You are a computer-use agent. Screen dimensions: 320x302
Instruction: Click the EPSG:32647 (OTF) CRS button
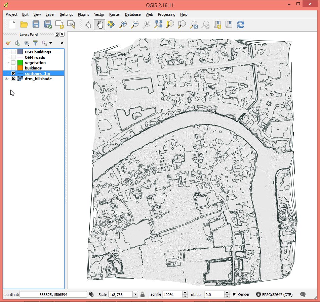(x=274, y=294)
